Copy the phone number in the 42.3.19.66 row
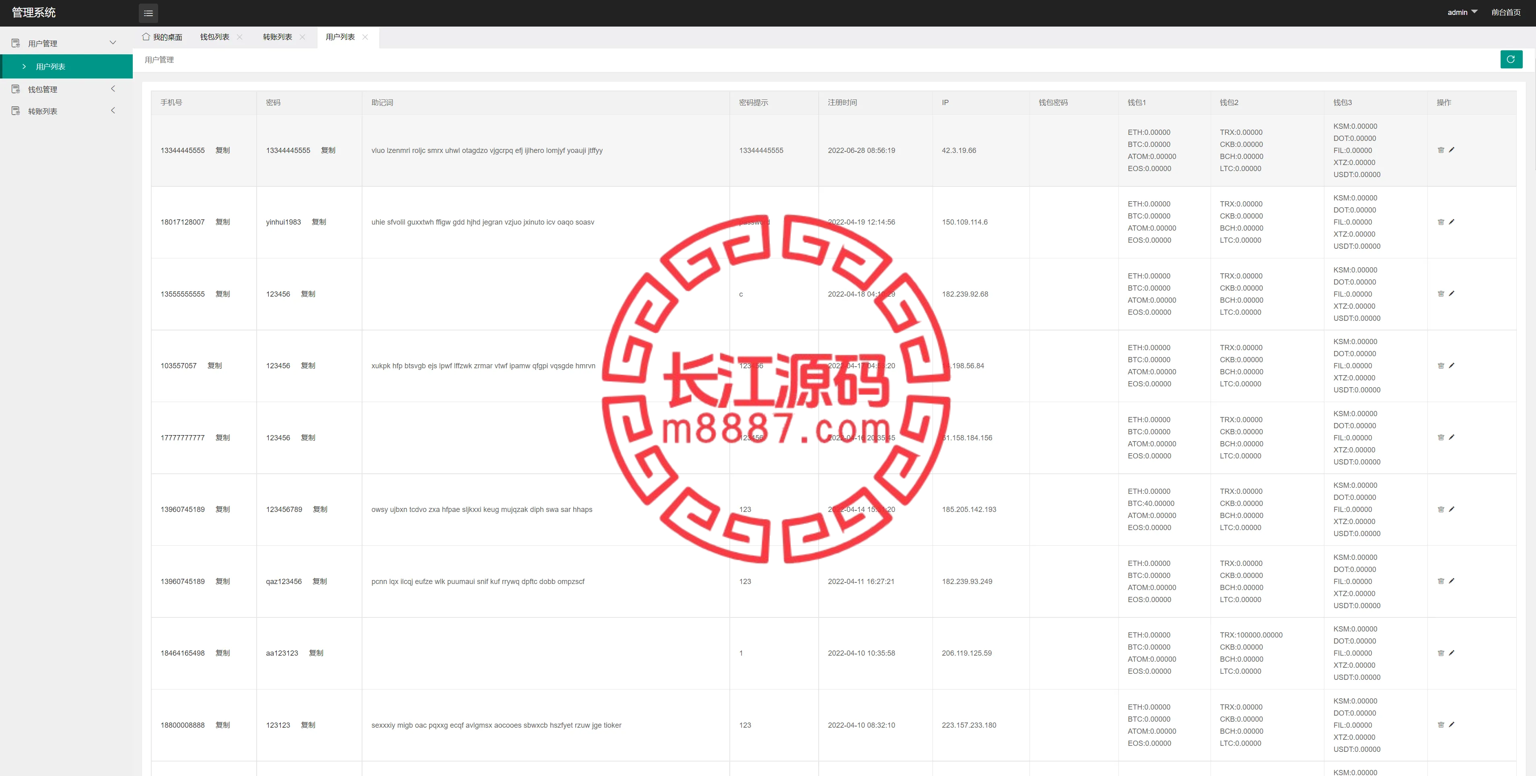 coord(222,150)
